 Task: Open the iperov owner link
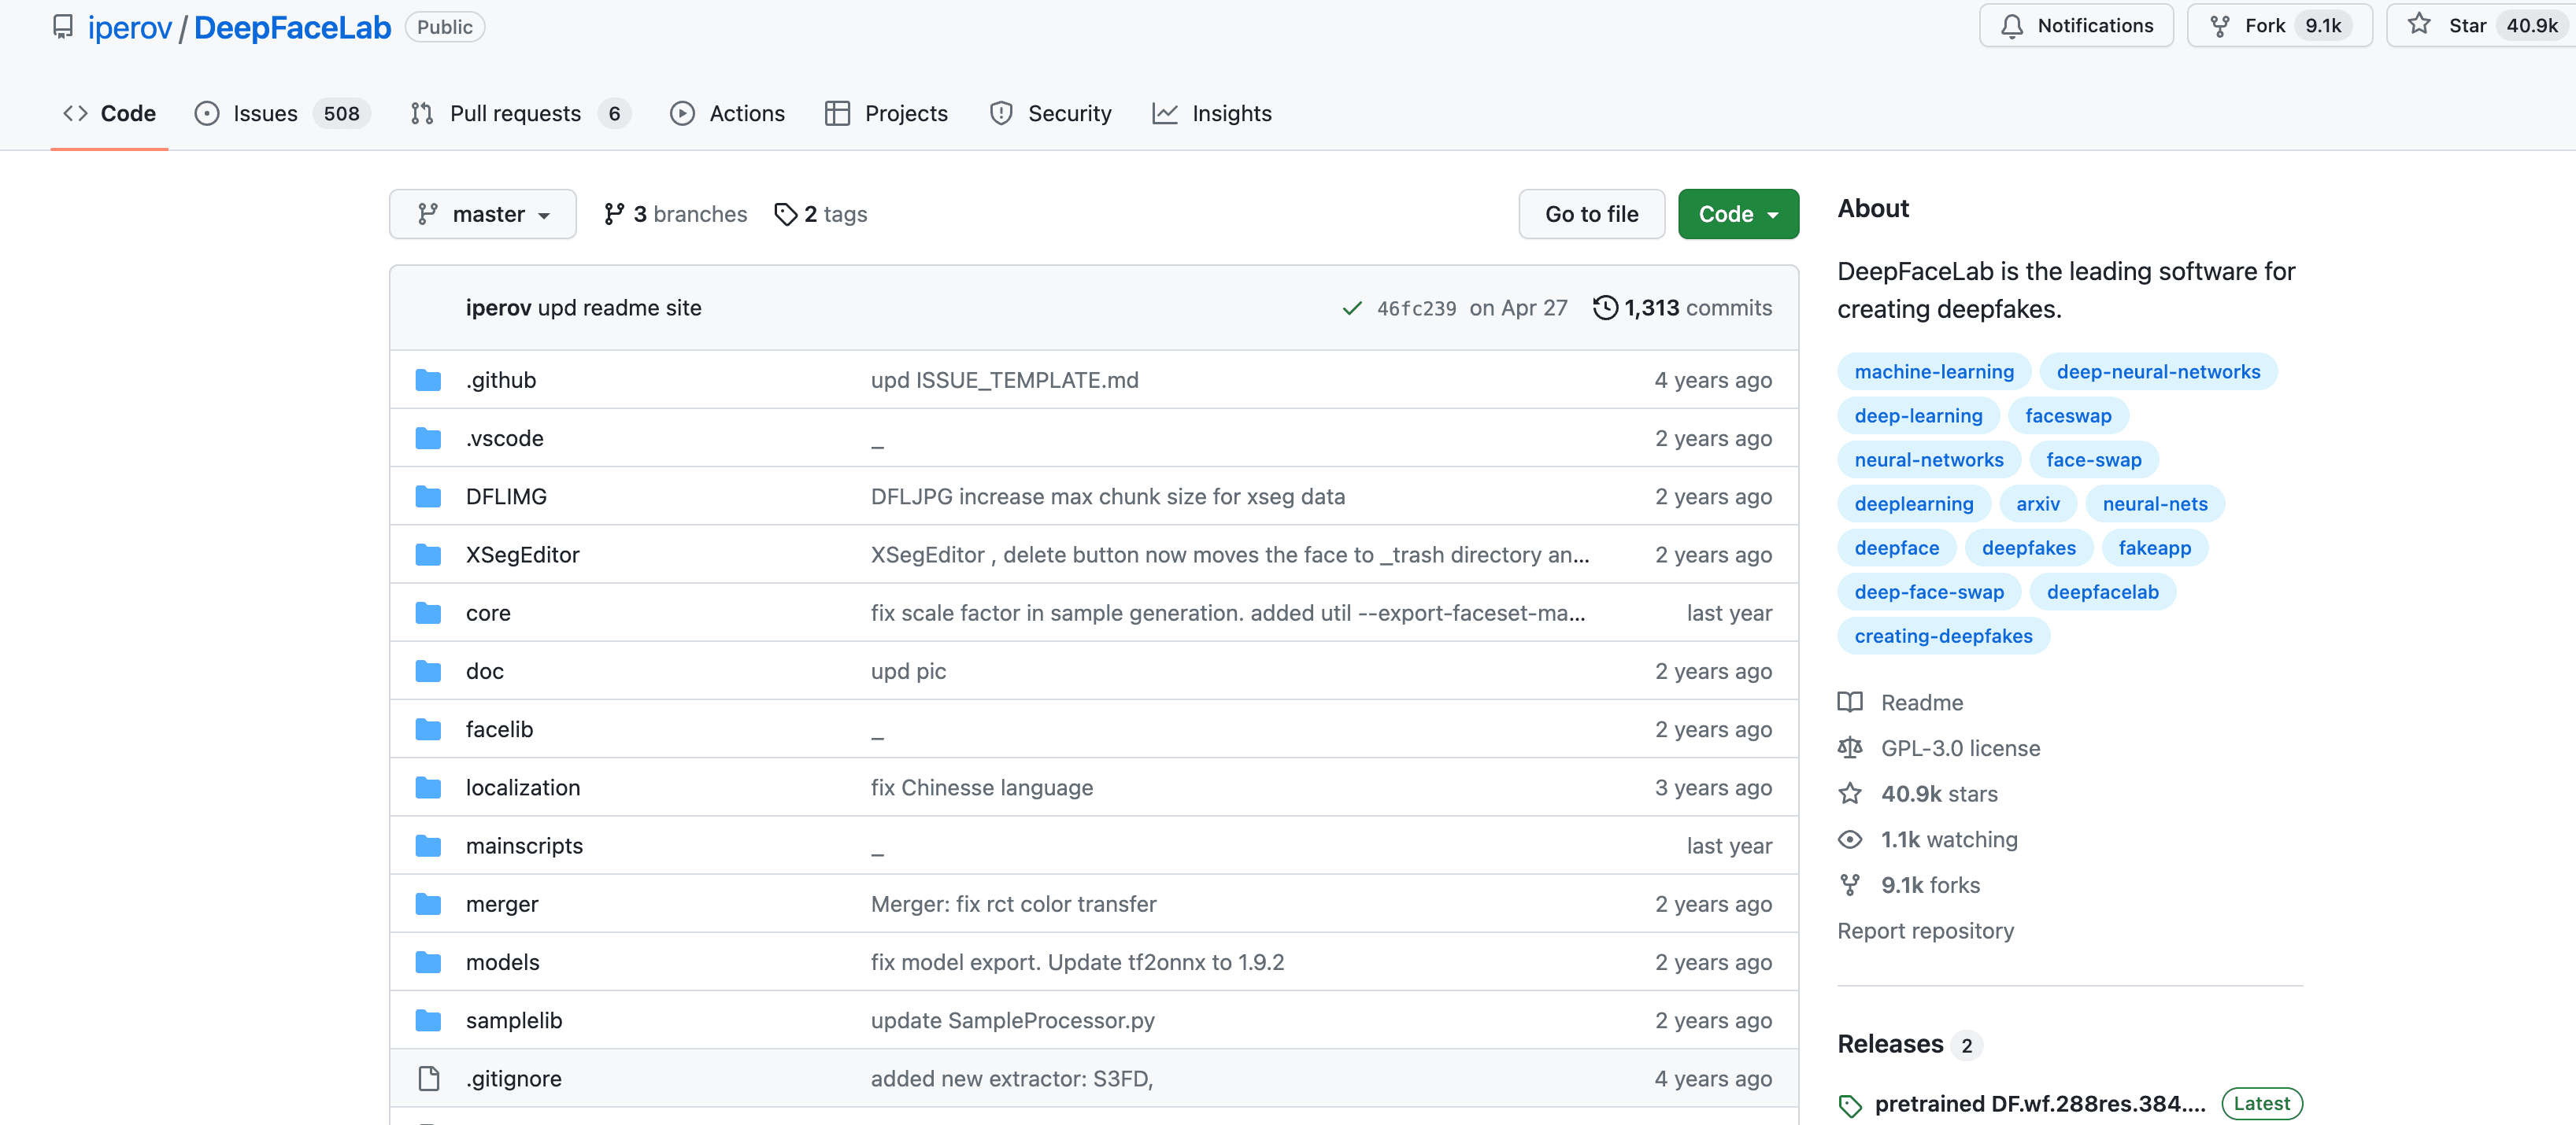click(130, 28)
